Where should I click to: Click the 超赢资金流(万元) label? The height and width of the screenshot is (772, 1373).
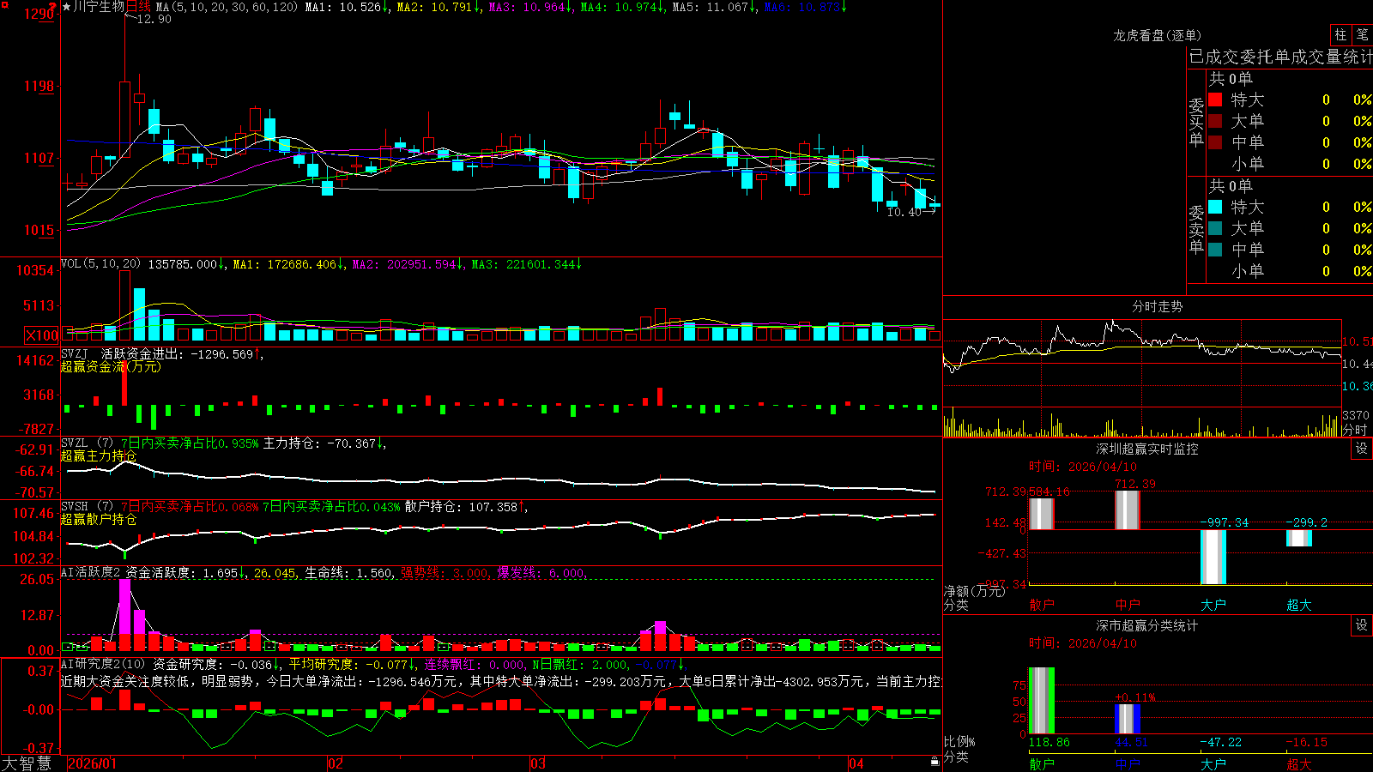(111, 366)
